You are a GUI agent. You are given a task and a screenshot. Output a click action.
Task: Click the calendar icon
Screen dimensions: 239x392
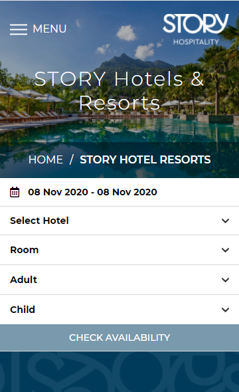pyautogui.click(x=15, y=192)
